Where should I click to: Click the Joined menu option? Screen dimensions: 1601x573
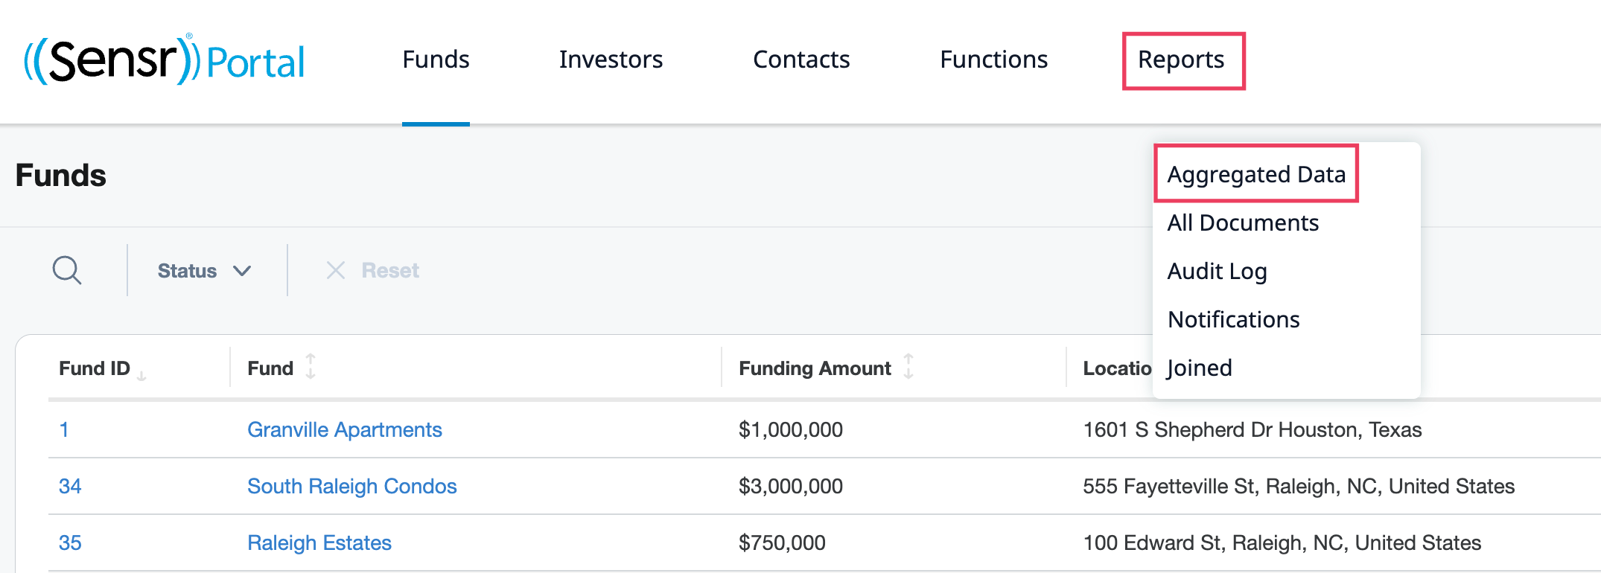1200,368
